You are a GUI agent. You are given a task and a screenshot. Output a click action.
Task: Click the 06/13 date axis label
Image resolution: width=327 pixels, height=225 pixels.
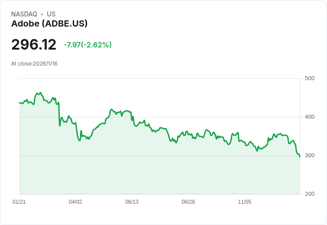pyautogui.click(x=132, y=202)
